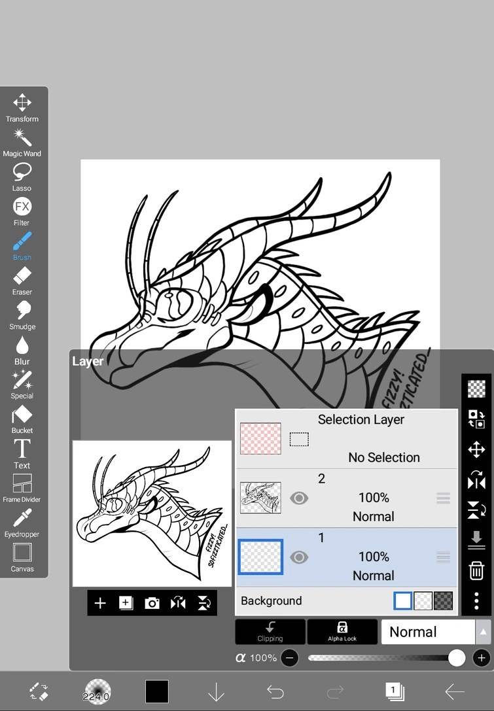Select the Blur tool

tap(22, 351)
